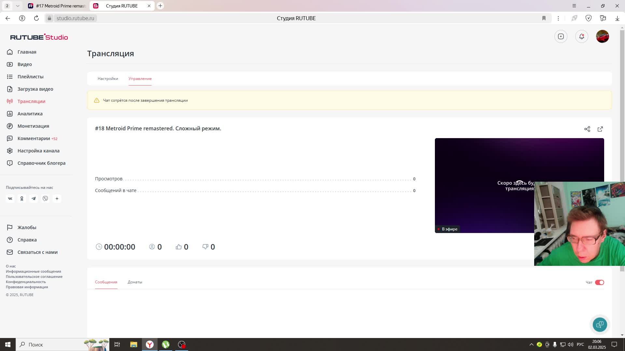Click the share stream icon
This screenshot has height=351, width=625.
click(x=587, y=129)
